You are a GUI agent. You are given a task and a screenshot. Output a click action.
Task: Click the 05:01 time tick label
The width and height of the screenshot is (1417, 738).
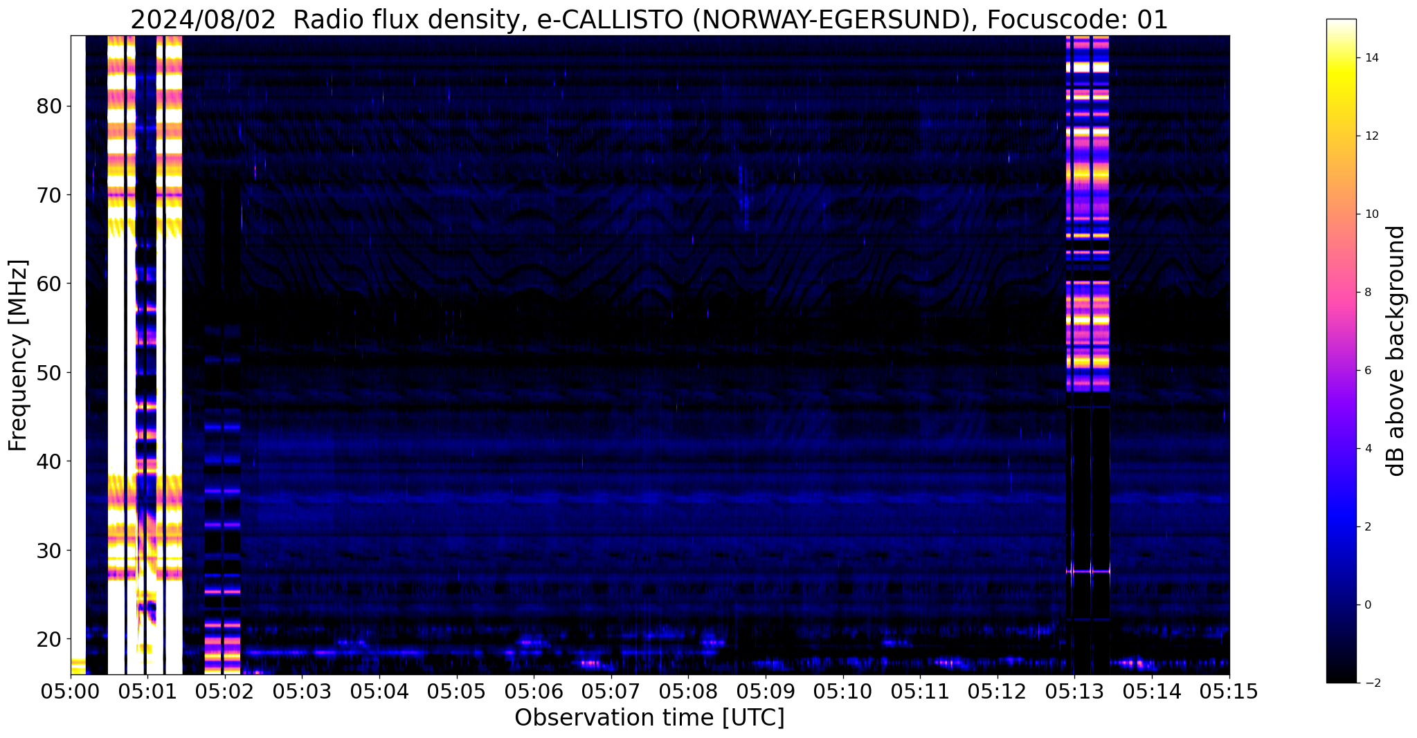[148, 691]
